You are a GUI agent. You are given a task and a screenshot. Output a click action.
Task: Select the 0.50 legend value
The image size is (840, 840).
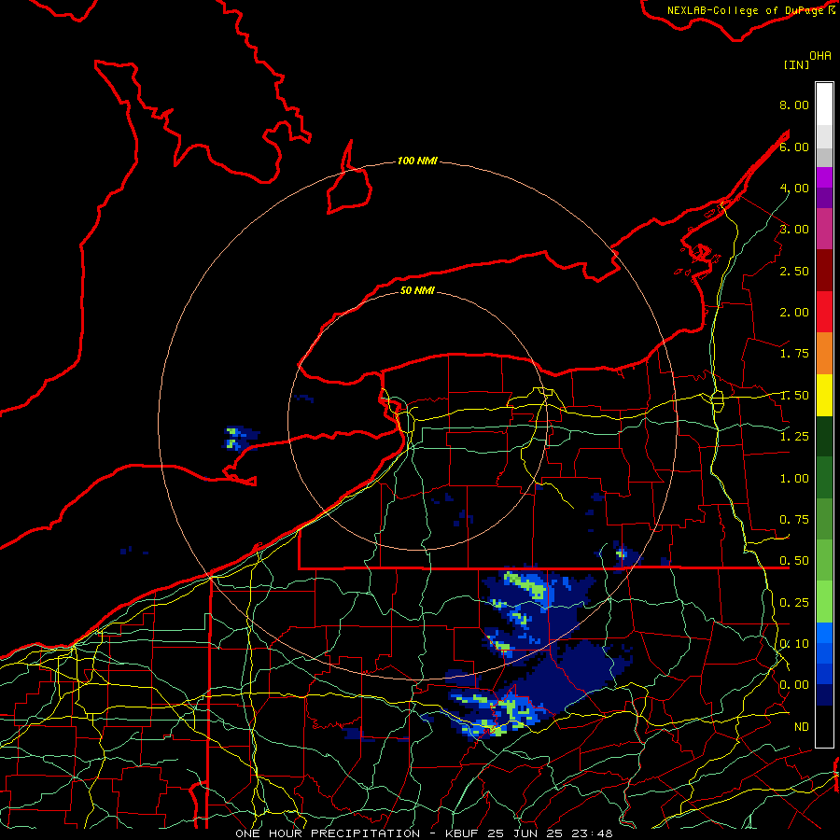pos(794,561)
